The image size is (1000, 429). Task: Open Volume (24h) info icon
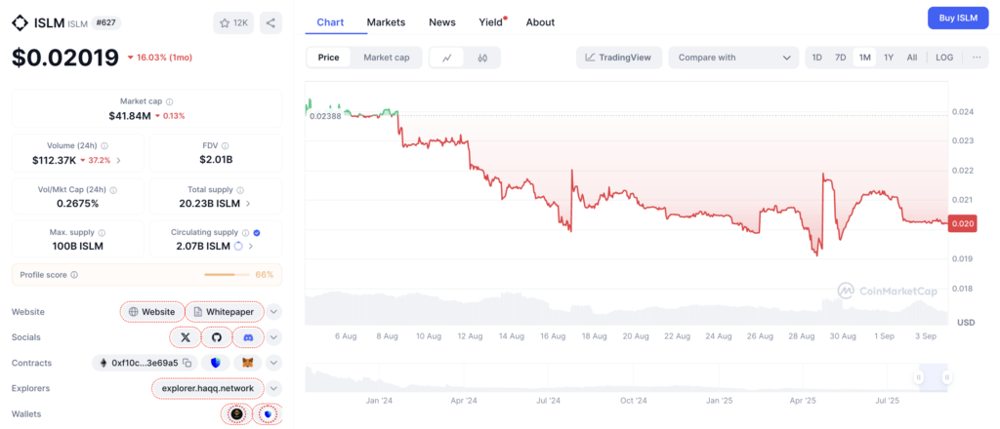[x=104, y=145]
